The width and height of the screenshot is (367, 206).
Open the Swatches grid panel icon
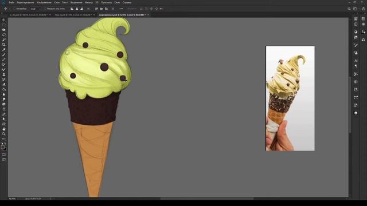(x=364, y=19)
